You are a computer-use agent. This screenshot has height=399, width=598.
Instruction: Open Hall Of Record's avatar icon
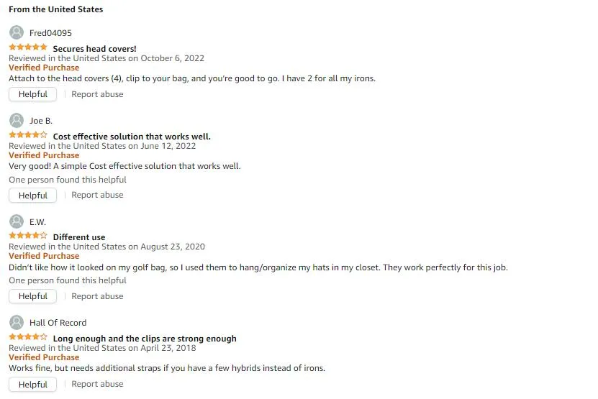pyautogui.click(x=17, y=322)
